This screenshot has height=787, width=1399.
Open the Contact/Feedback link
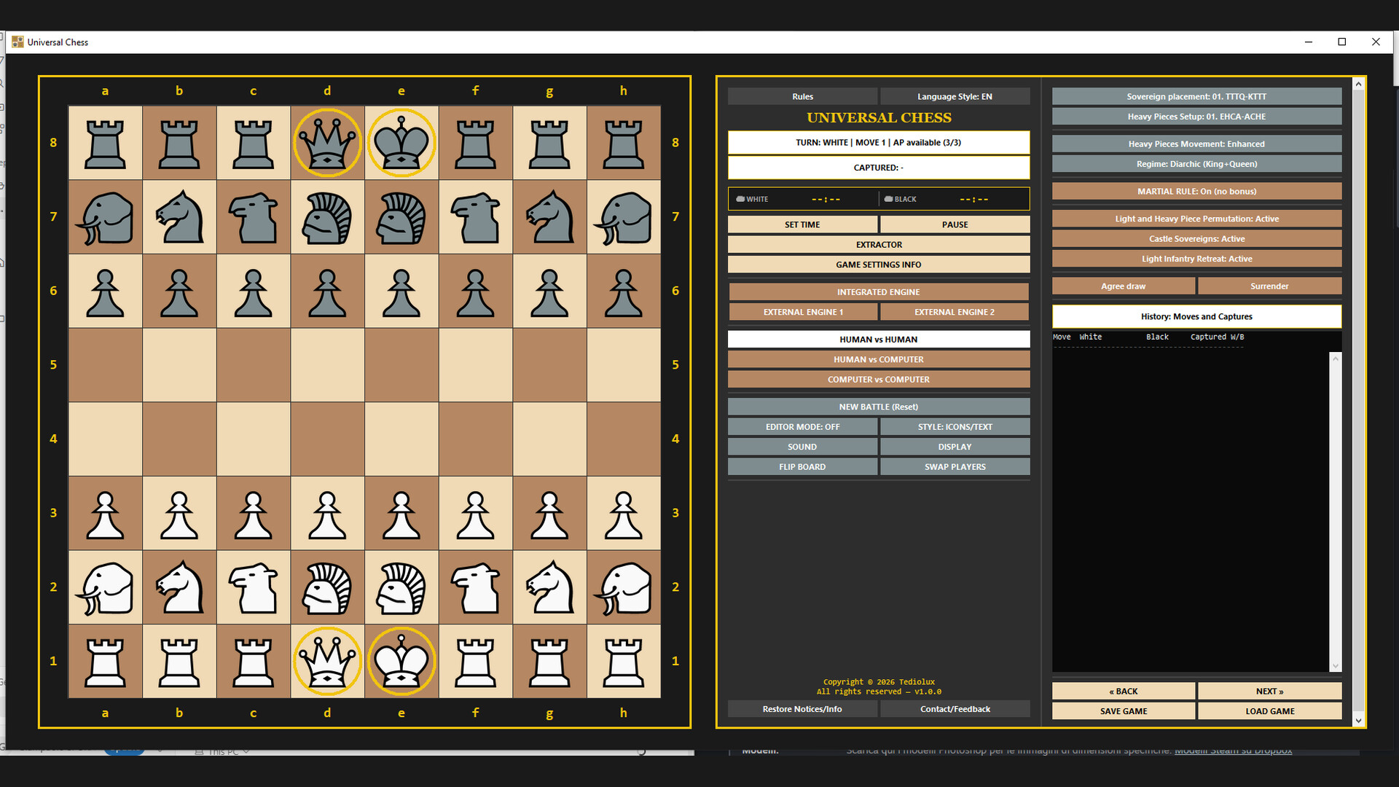click(x=955, y=709)
